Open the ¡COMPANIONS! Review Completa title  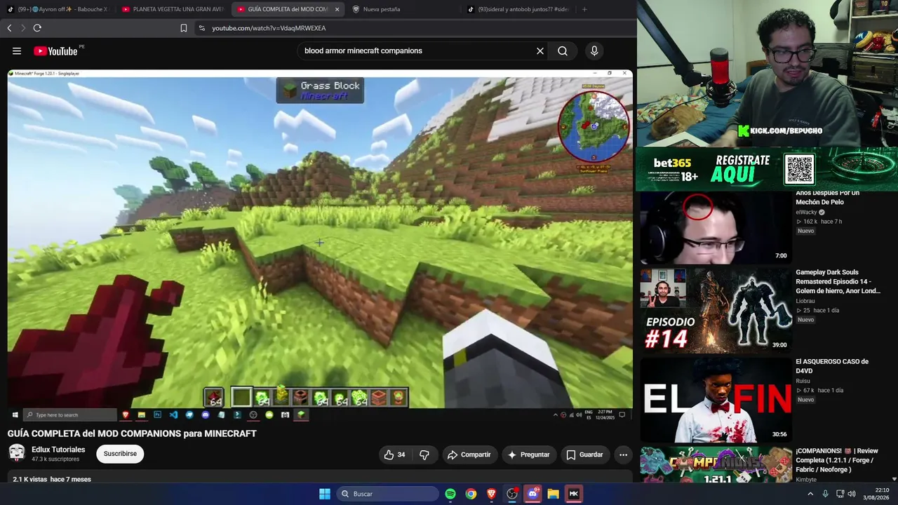coord(836,460)
